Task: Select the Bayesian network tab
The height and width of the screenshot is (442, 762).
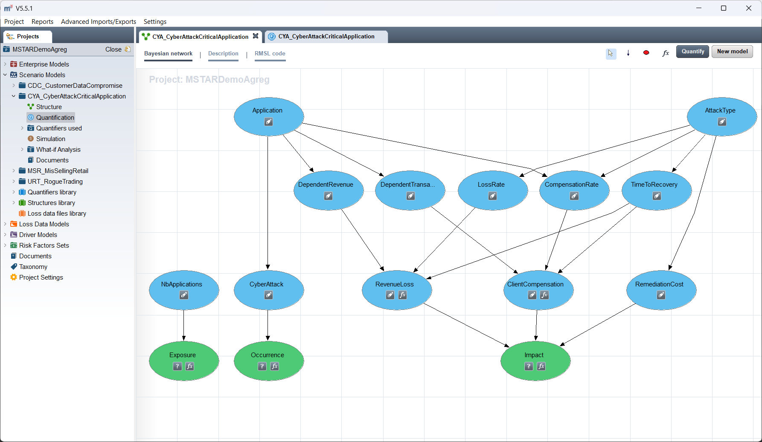Action: (x=168, y=54)
